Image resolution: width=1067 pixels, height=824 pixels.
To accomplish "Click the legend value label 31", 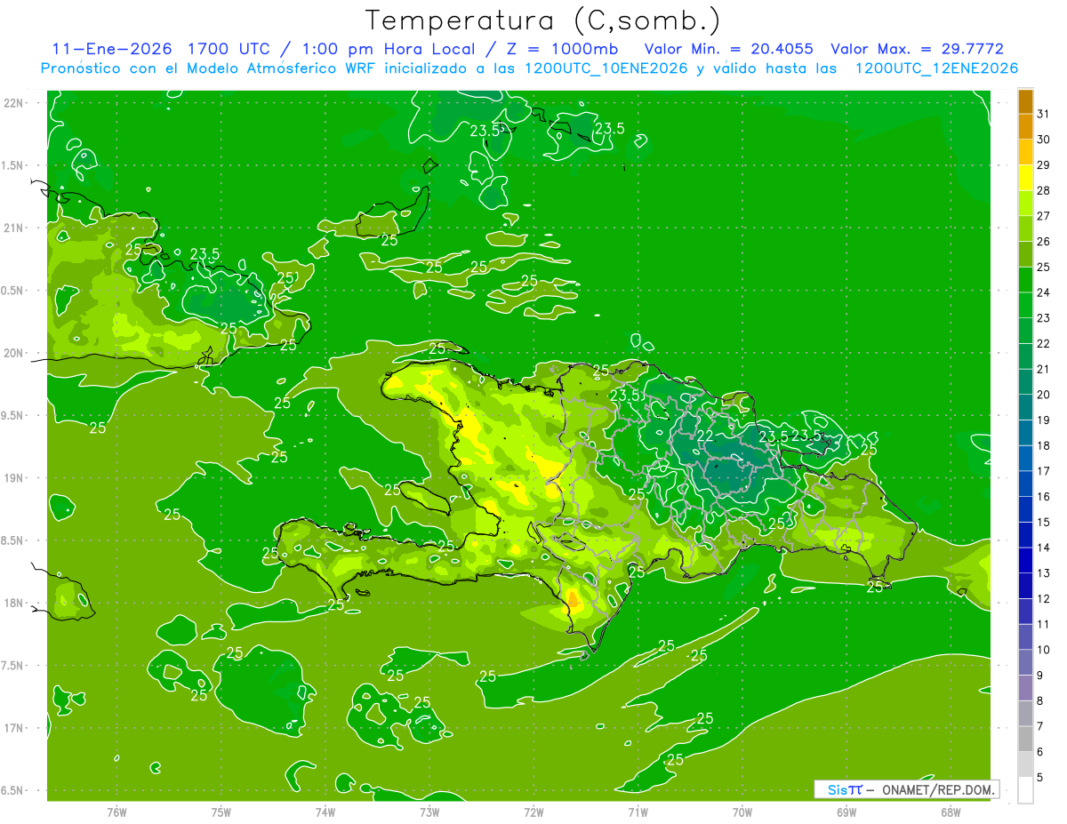I will click(1043, 114).
